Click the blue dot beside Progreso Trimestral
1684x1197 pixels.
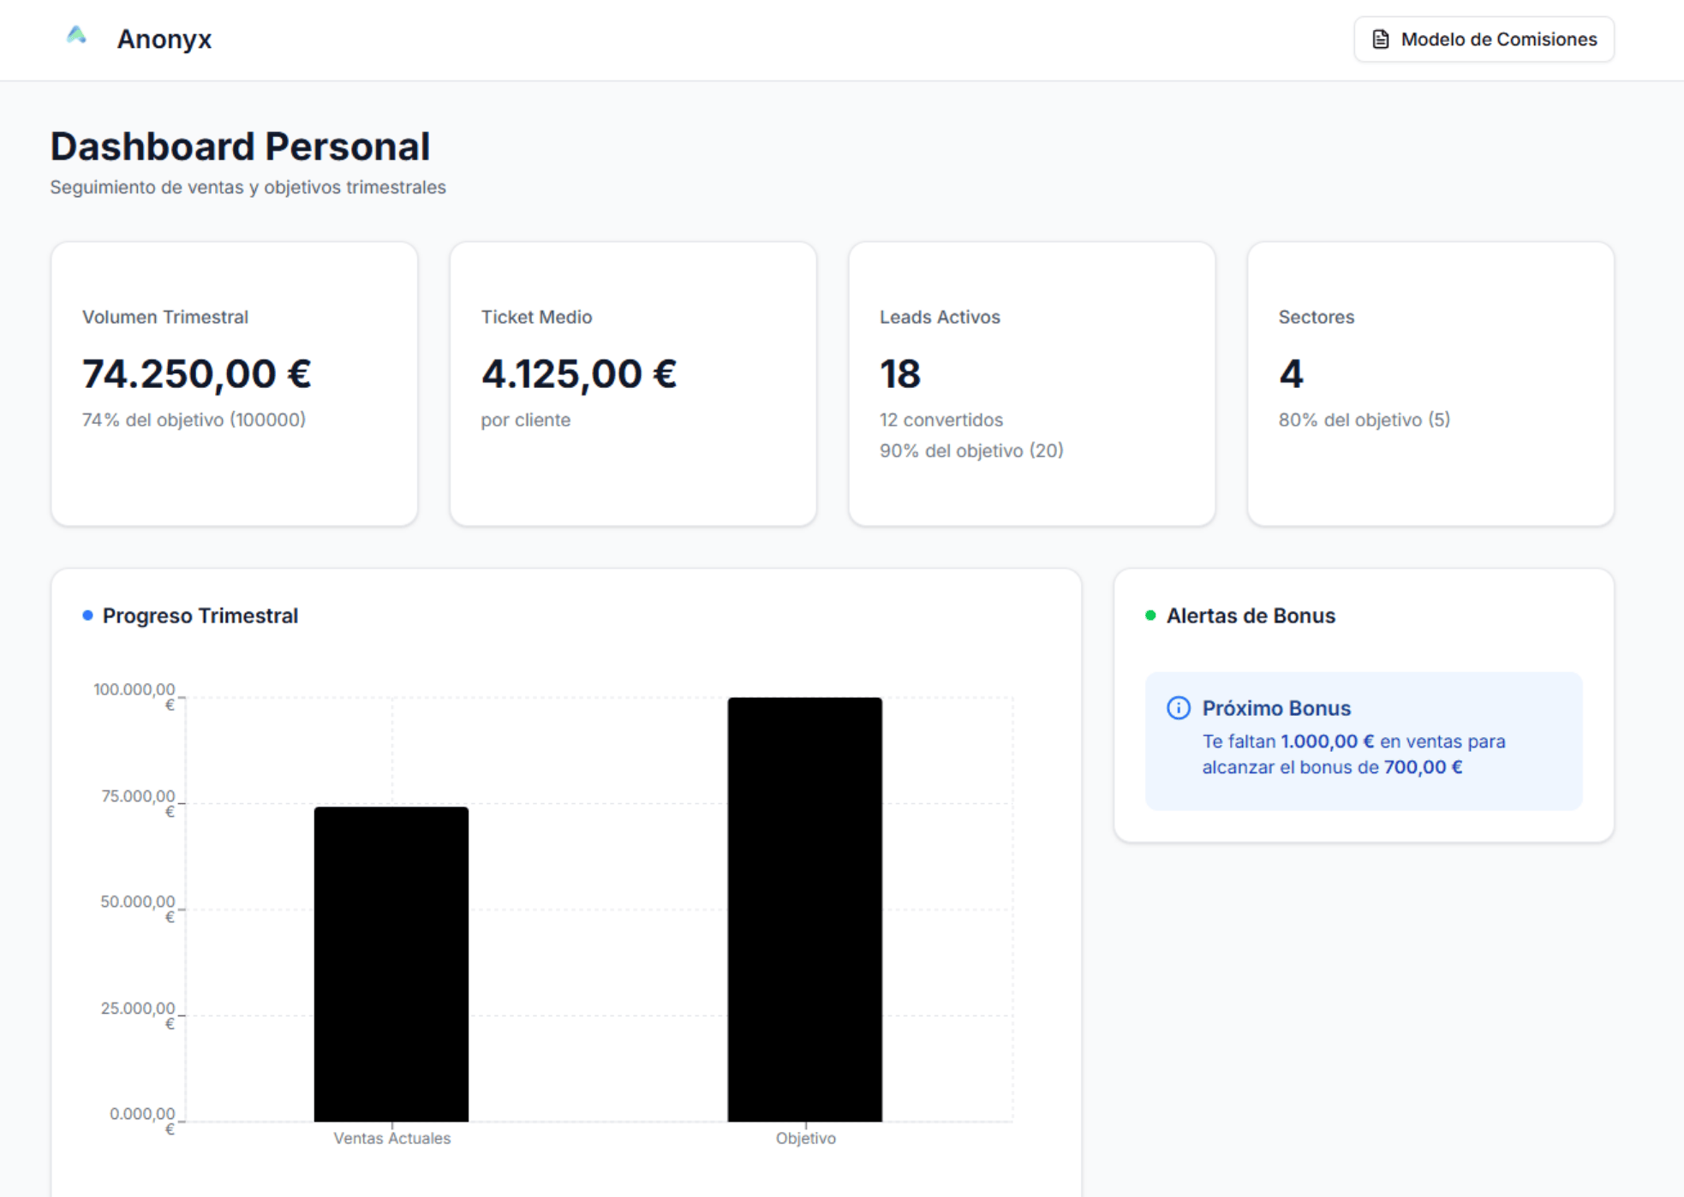click(x=87, y=616)
